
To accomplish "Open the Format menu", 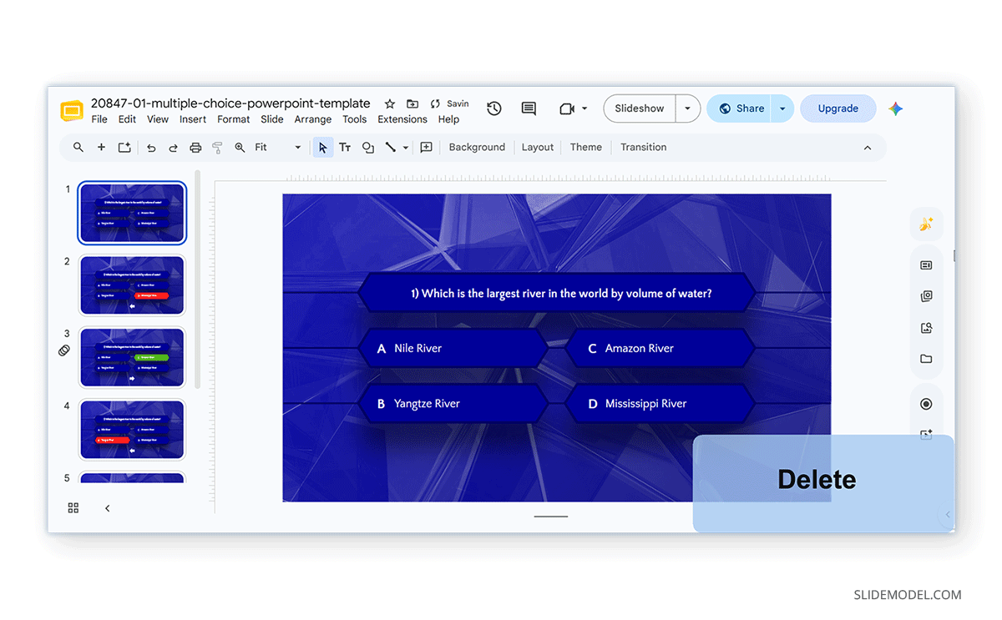I will pos(234,119).
